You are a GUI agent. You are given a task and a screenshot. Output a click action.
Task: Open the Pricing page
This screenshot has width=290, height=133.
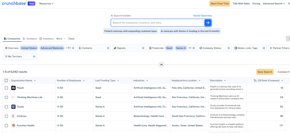click(256, 3)
